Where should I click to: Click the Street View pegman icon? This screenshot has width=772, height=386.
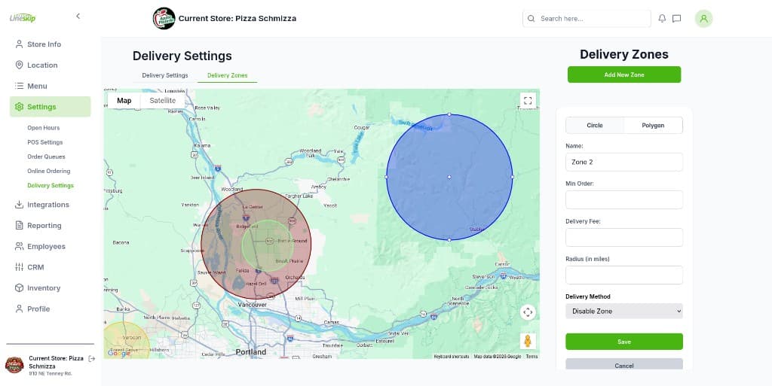click(x=528, y=341)
